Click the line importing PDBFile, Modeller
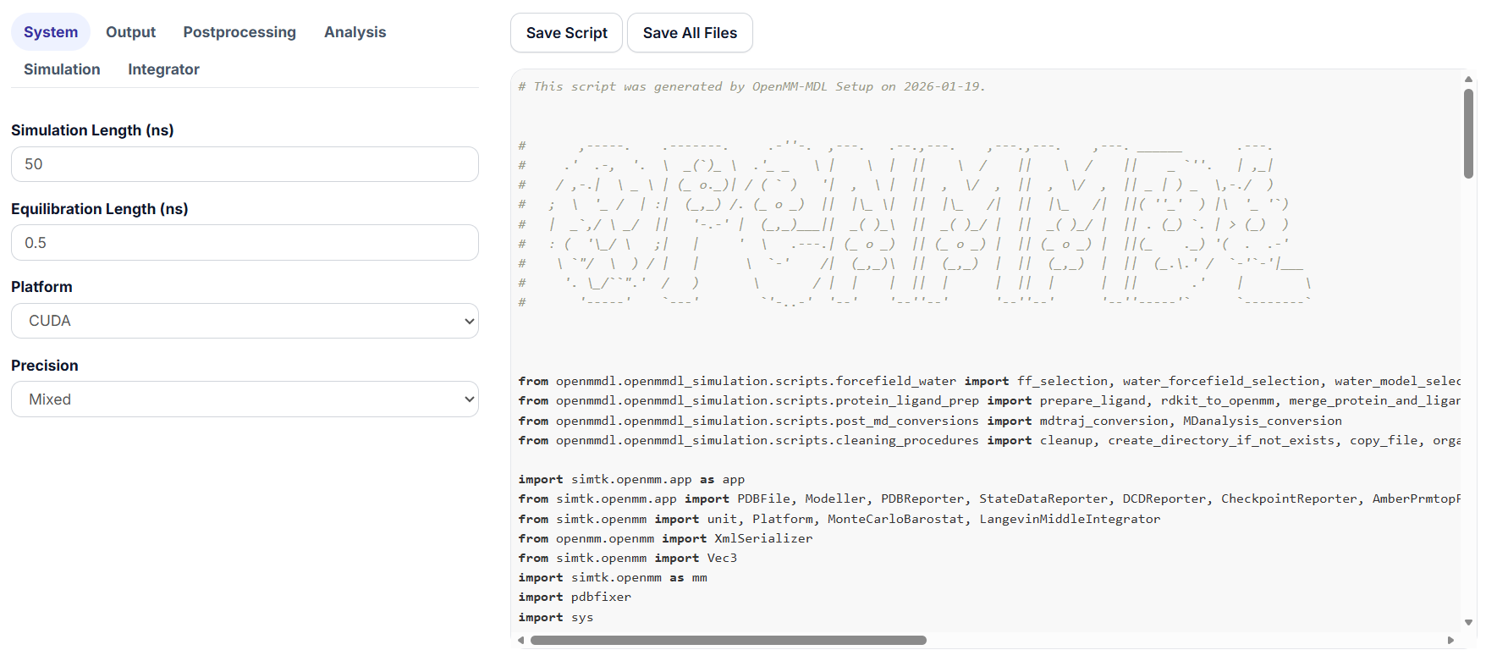 tap(989, 499)
